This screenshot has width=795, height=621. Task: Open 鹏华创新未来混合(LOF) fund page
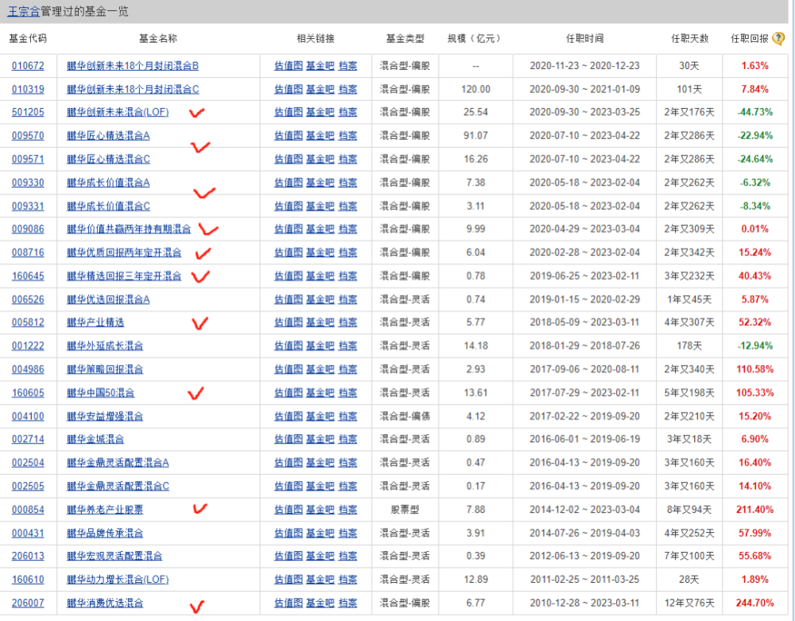(x=118, y=112)
